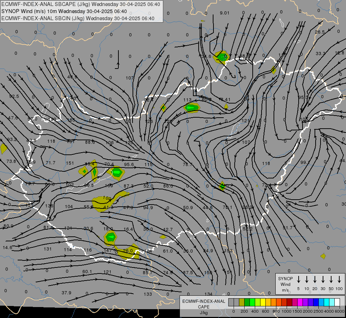The width and height of the screenshot is (346, 318).
Task: Select the dark green CAPE legend swatch
Action: [247, 302]
